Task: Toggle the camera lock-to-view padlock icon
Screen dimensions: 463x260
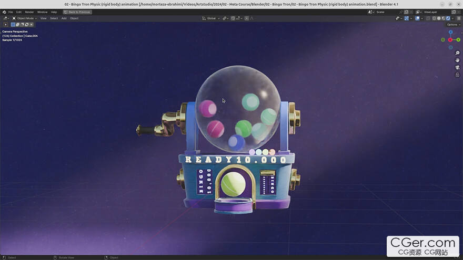Action: [x=457, y=75]
